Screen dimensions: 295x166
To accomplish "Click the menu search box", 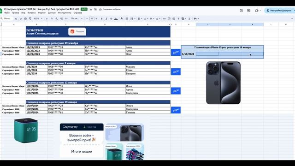I will point(6,18).
